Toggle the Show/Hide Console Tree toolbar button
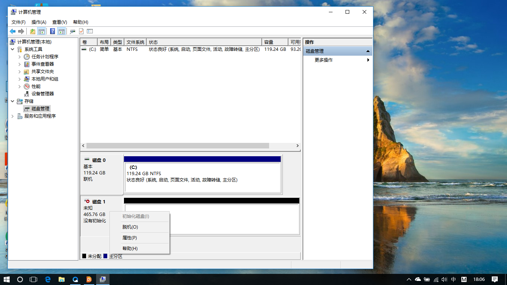This screenshot has height=285, width=507. (x=42, y=32)
